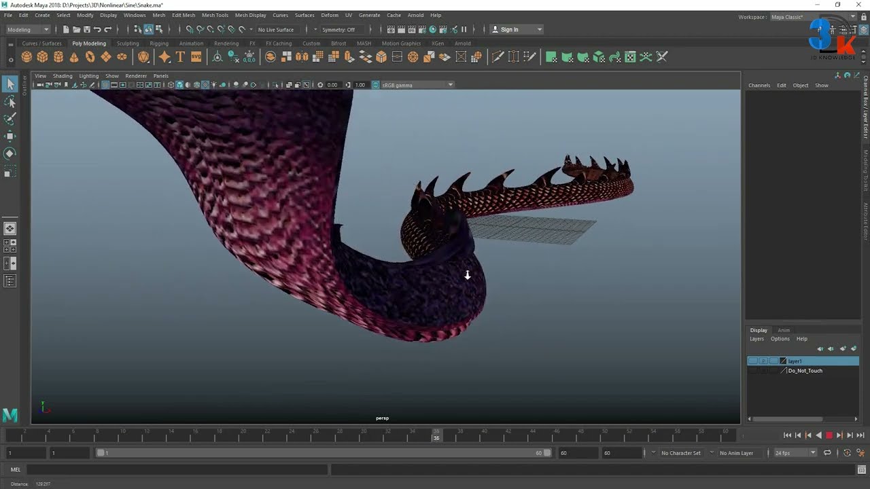The image size is (870, 489).
Task: Select the Paint Selection tool in the Tool Box
Action: click(x=10, y=119)
